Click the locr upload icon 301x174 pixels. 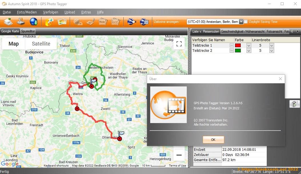coord(115,22)
